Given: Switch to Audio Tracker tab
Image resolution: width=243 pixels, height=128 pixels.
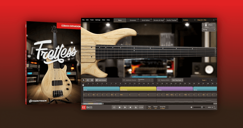Looking at the screenshot, I should click(x=172, y=20).
